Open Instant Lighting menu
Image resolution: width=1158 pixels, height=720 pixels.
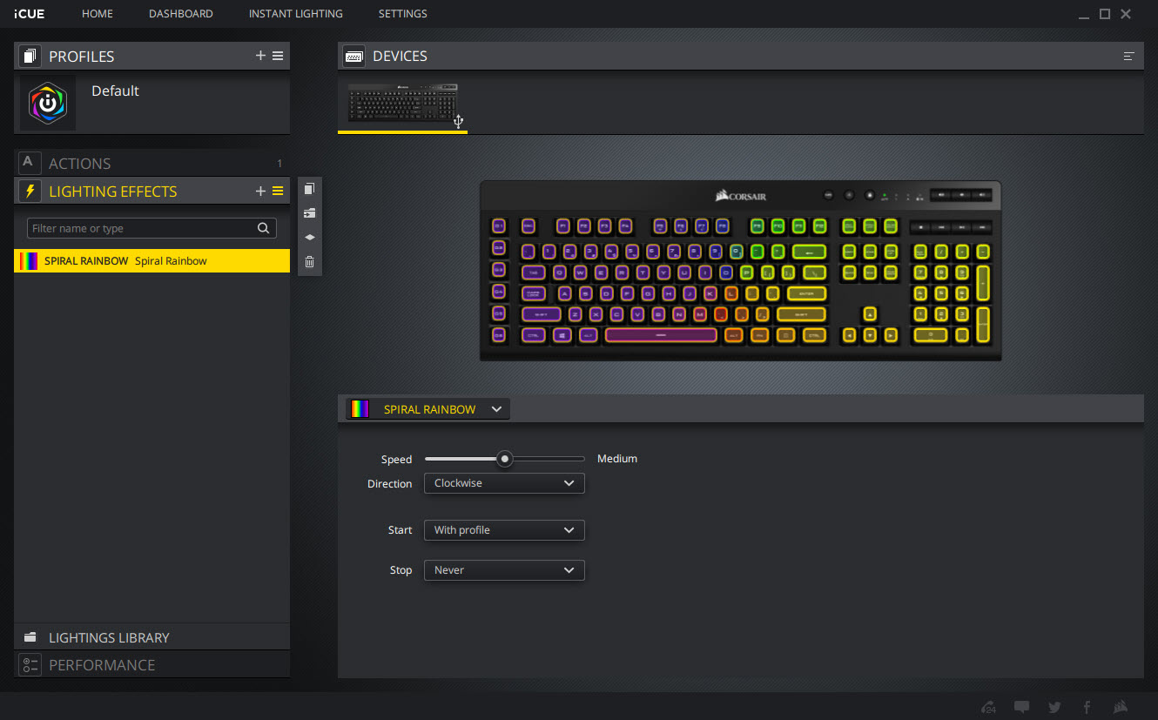click(296, 14)
